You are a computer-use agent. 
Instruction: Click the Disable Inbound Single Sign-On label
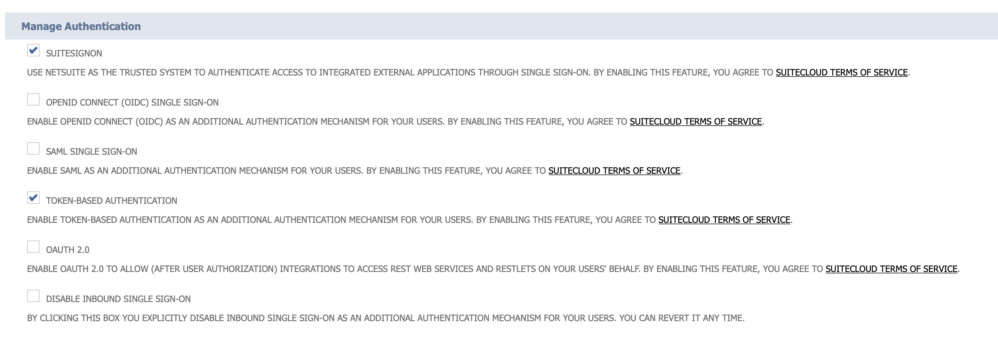coord(118,299)
